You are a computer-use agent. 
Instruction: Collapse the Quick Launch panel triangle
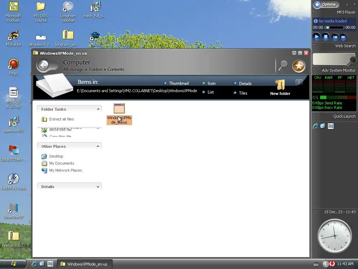[x=314, y=115]
